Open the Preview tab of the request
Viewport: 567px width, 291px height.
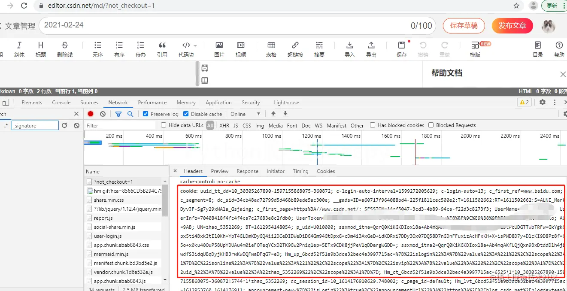[x=220, y=171]
